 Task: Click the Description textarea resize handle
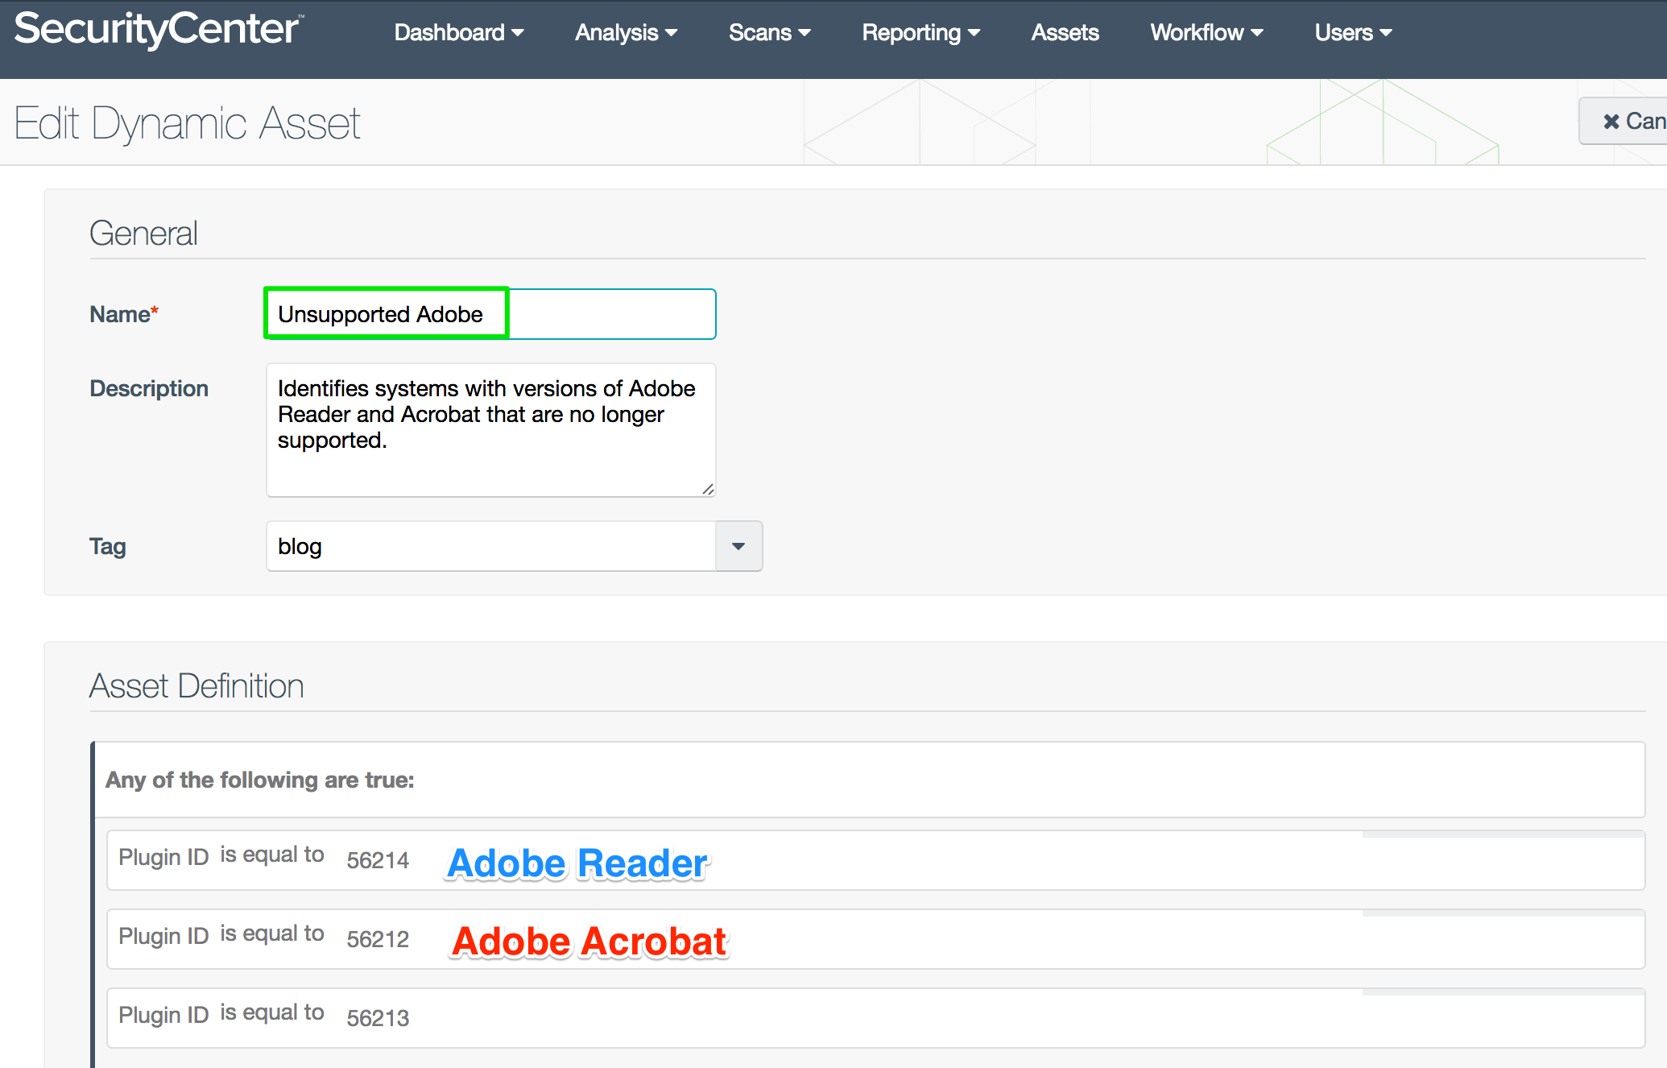708,489
